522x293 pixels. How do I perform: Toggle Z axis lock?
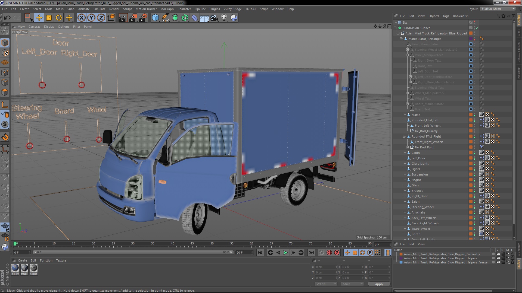(101, 18)
